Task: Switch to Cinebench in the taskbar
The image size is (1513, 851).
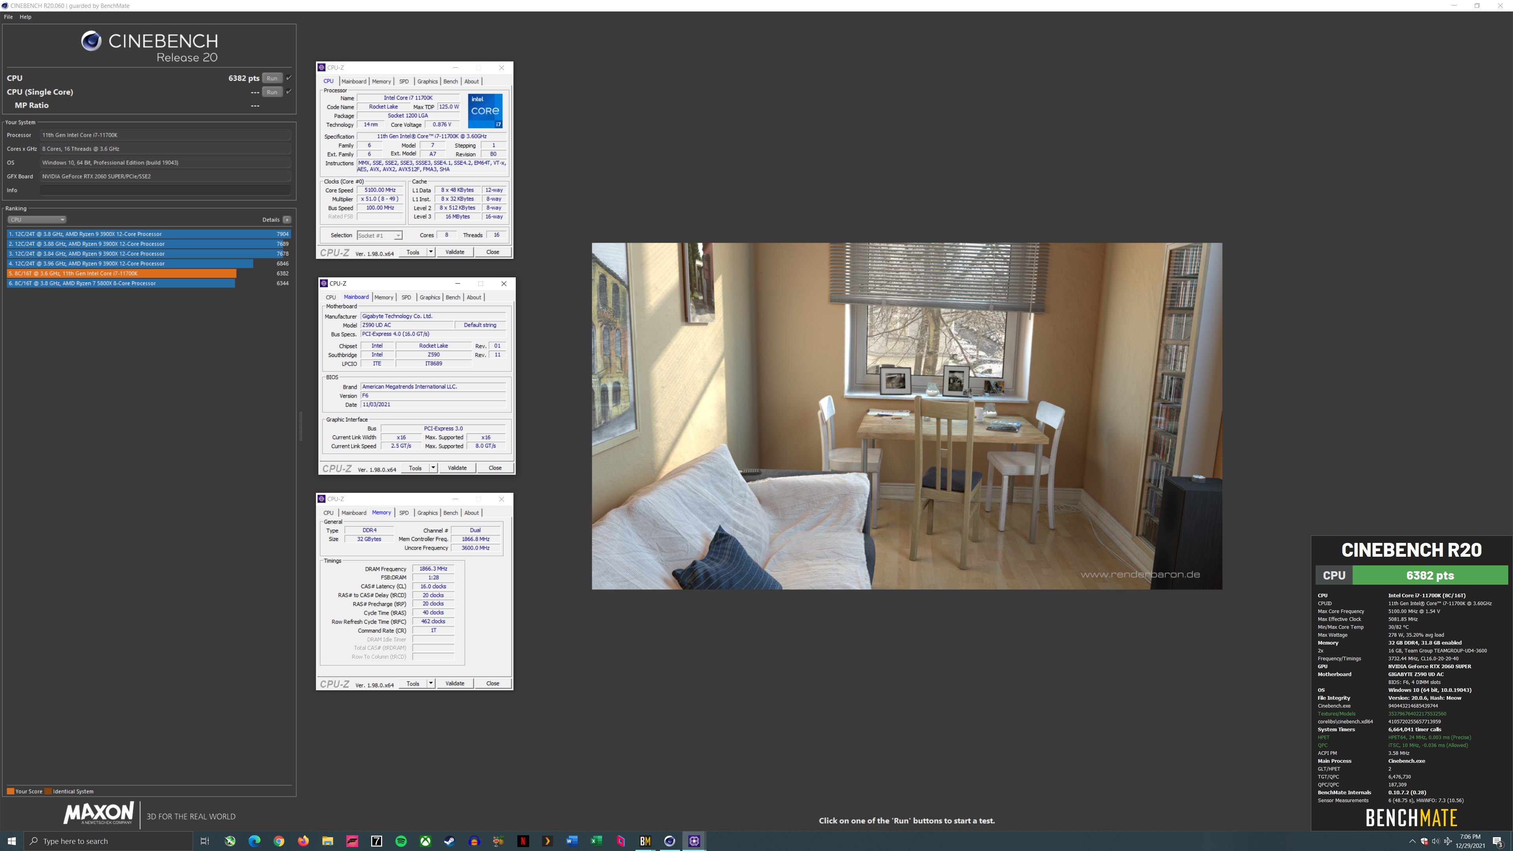Action: pos(669,841)
